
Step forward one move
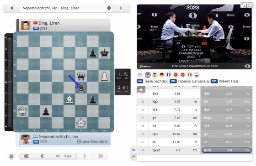(x=85, y=156)
